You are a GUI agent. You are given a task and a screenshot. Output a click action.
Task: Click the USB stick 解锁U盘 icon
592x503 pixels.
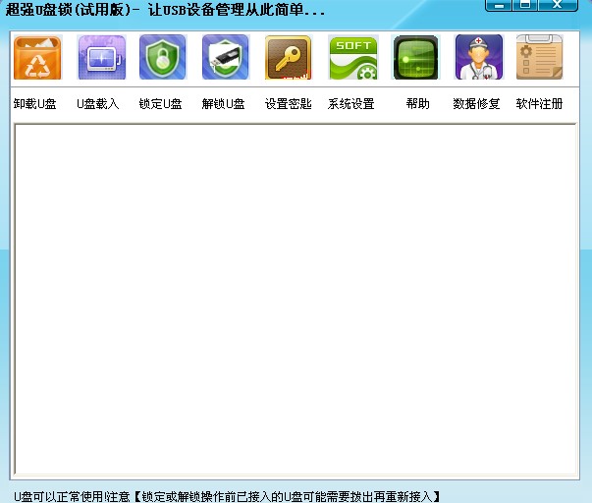pyautogui.click(x=226, y=57)
